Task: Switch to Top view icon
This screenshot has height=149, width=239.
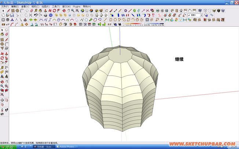Action: (x=177, y=11)
